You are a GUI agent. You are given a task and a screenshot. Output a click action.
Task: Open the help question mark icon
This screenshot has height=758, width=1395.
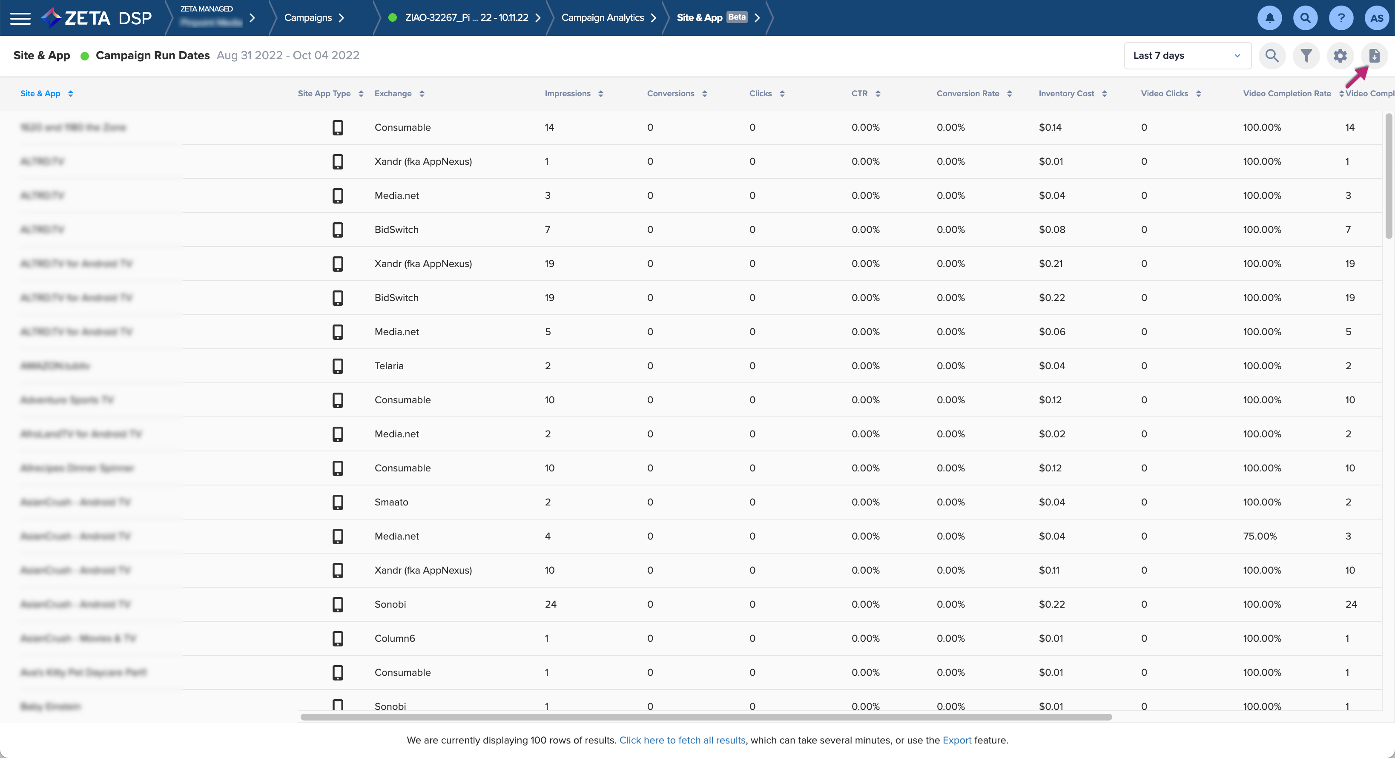click(x=1341, y=18)
